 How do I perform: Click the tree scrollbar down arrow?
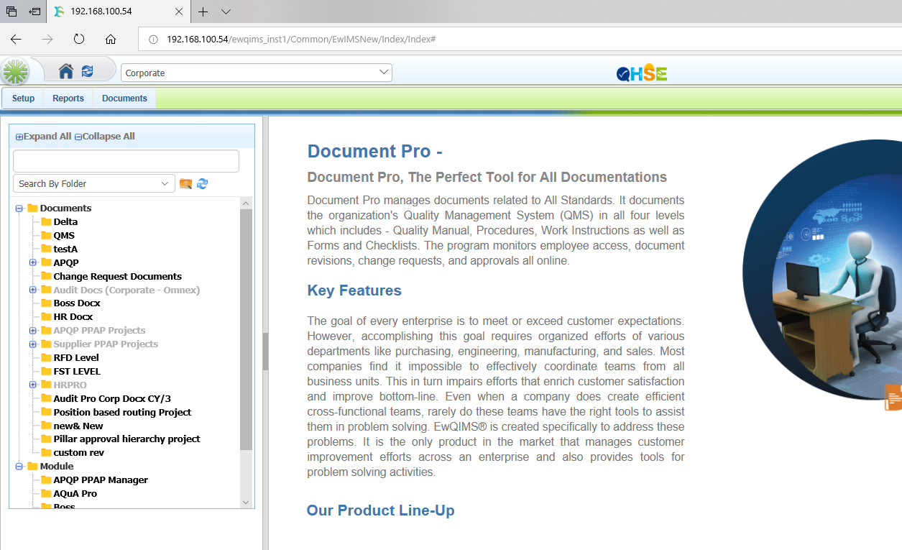click(246, 503)
